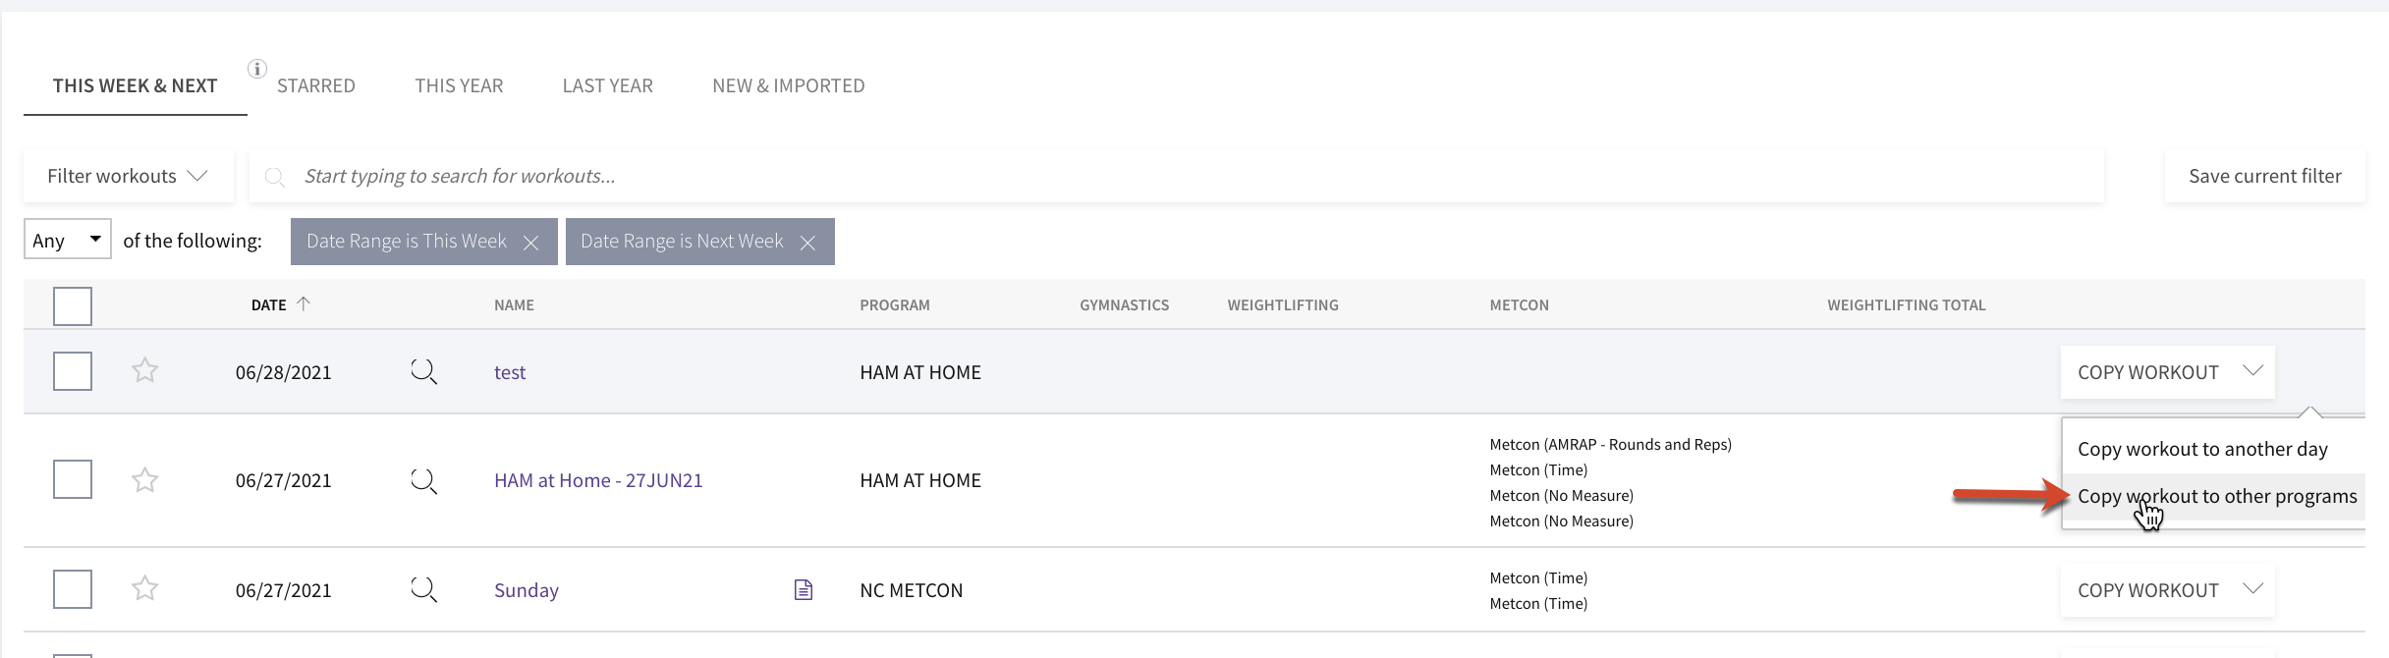Star the HAM at Home - 27JUN21 workout

(145, 479)
